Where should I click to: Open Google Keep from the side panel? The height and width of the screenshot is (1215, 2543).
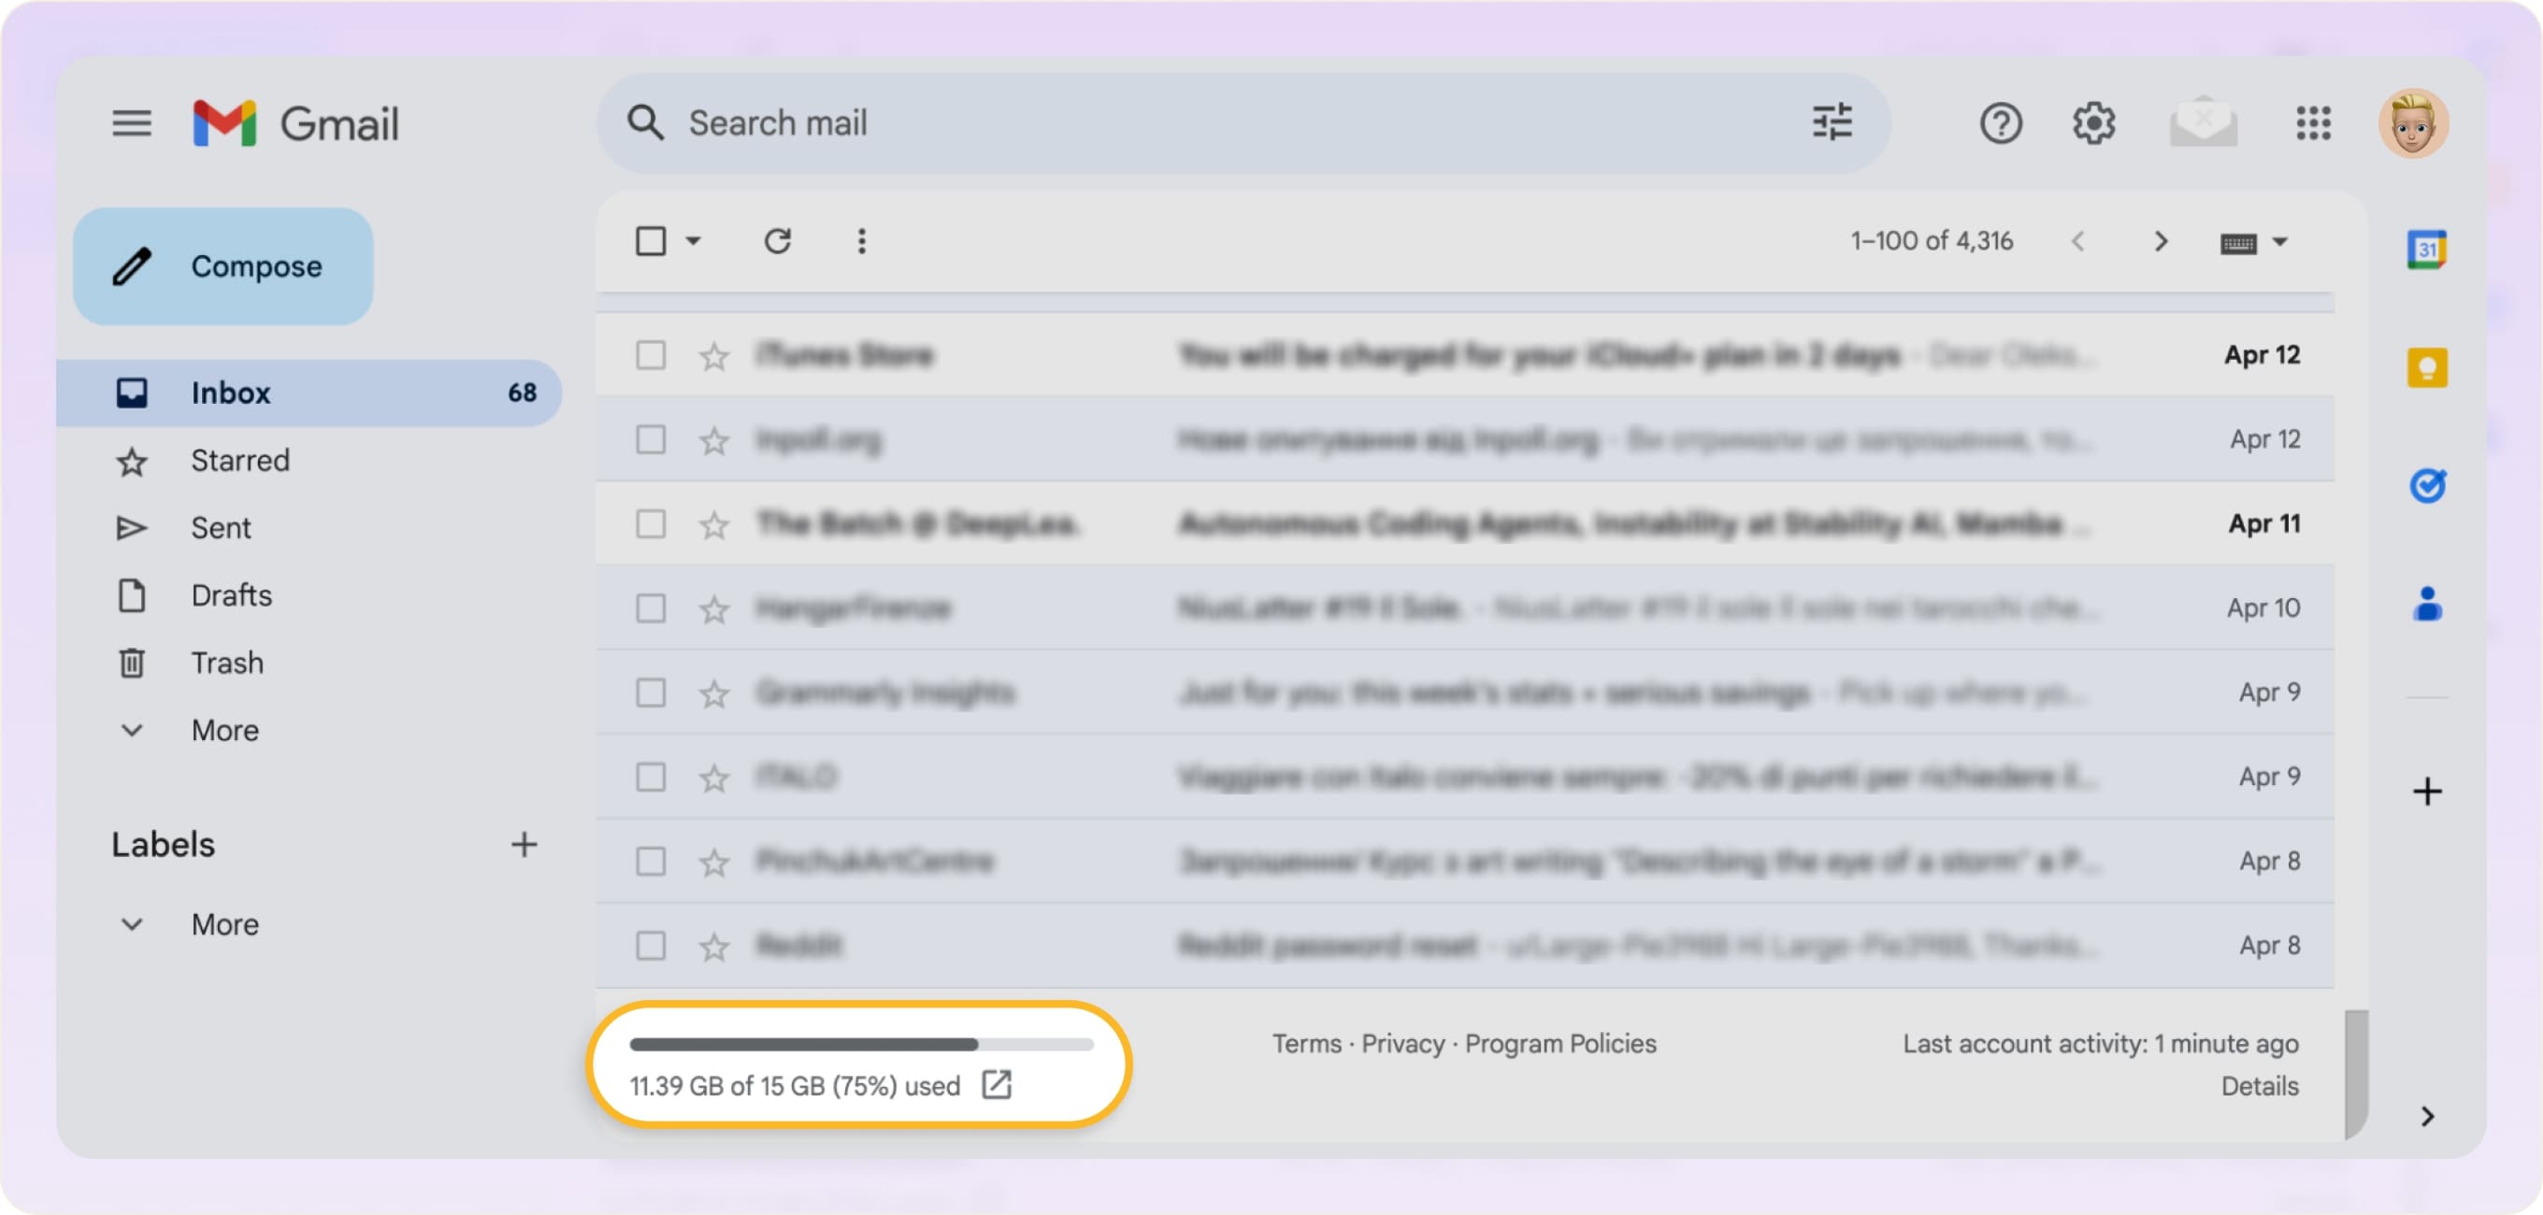click(x=2427, y=366)
